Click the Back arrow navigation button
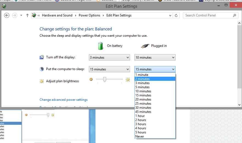Screen dimensions: 242x143 [x=7, y=15]
